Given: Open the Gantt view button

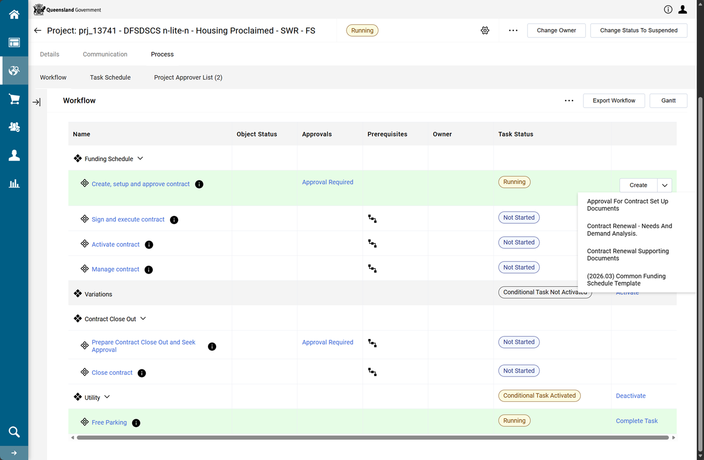Looking at the screenshot, I should click(x=668, y=101).
